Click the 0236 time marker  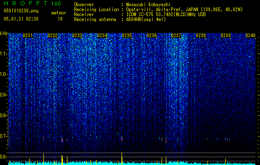tap(152, 35)
